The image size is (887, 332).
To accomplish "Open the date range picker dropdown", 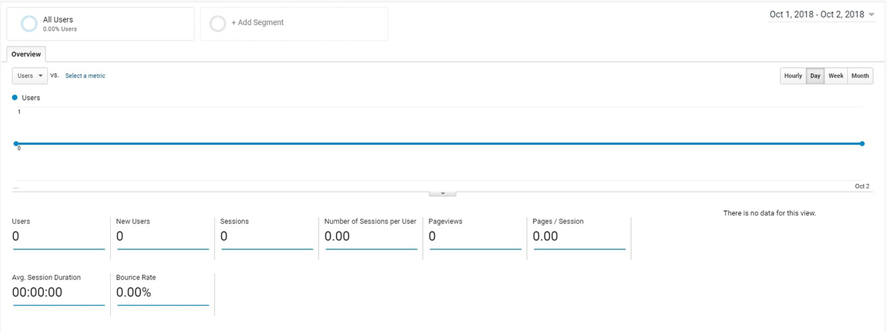I will click(822, 15).
